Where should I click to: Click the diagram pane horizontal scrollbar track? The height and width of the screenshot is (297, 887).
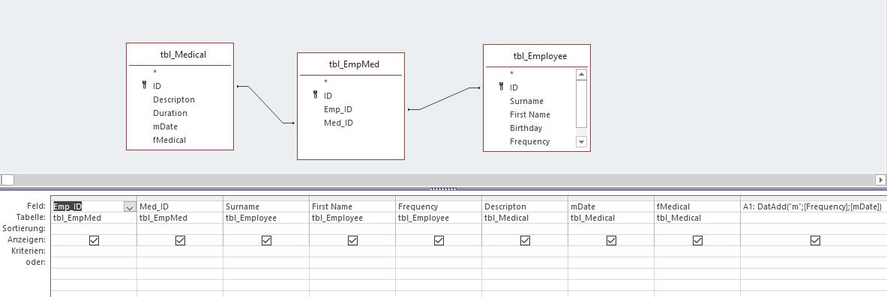[x=445, y=180]
